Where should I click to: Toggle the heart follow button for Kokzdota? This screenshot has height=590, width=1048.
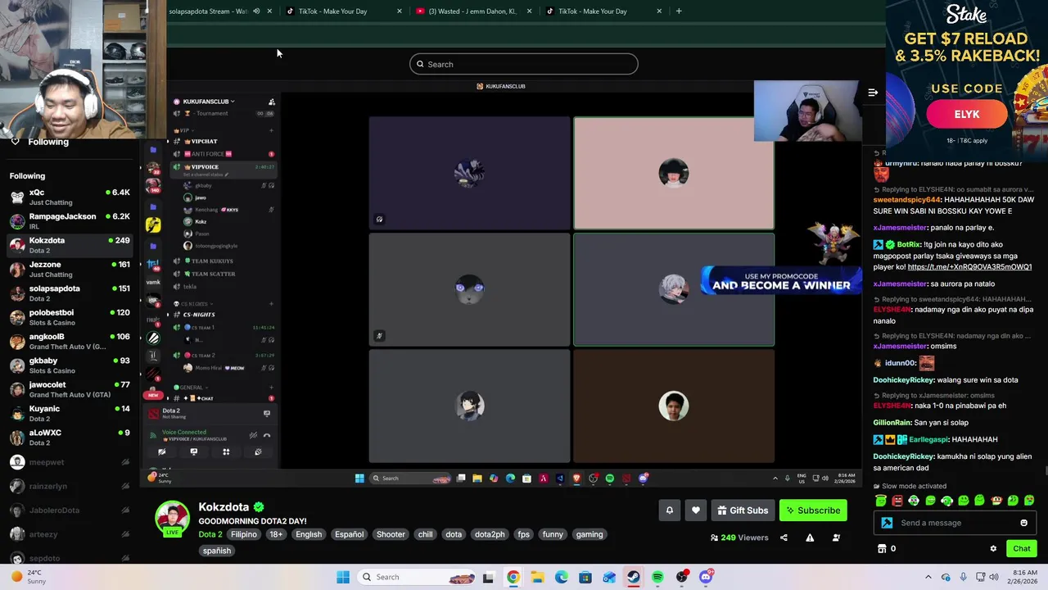pyautogui.click(x=696, y=511)
